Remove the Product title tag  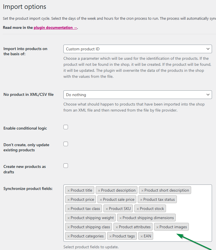coord(69,191)
